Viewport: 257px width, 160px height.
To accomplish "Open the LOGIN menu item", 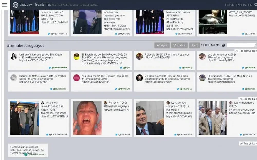I will click(230, 5).
